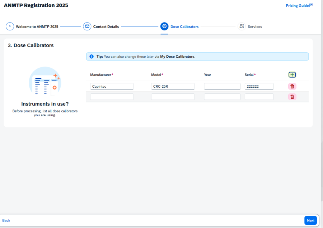Viewport: 323px width, 228px height.
Task: Click the Serial field containing 222222
Action: [259, 86]
